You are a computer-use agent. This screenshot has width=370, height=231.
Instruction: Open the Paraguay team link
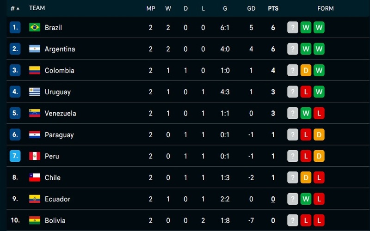[x=59, y=135]
